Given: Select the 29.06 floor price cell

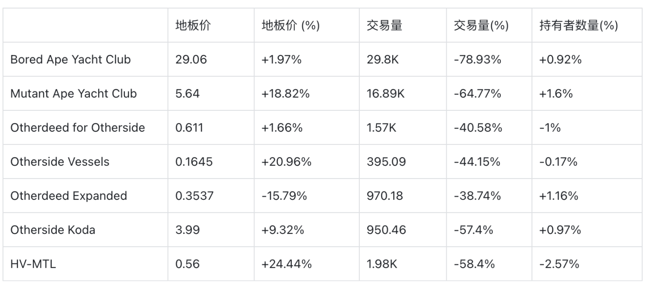Looking at the screenshot, I should [191, 60].
